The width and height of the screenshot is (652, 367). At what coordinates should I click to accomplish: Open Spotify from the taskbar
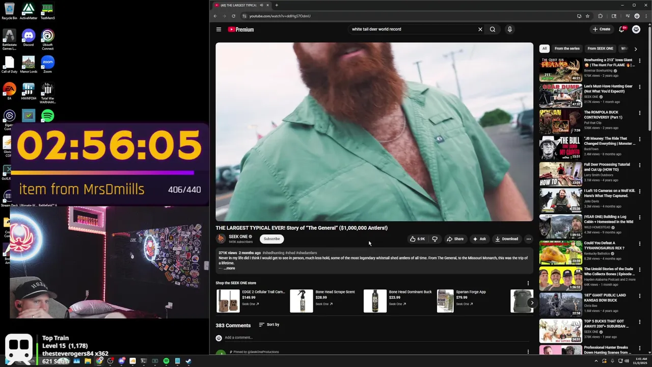click(x=166, y=361)
